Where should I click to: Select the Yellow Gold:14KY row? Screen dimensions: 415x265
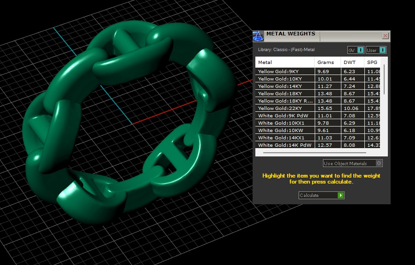tap(318, 86)
